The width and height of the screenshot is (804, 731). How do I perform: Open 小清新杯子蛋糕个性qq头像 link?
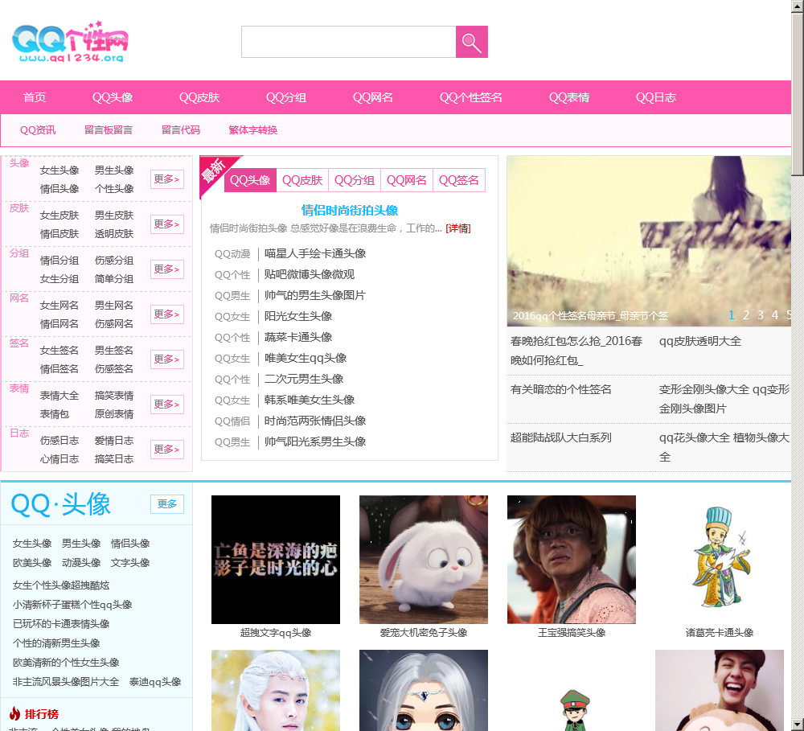(72, 605)
